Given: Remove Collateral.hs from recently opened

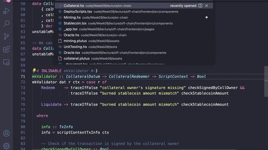Looking at the screenshot, I should pos(206,5).
